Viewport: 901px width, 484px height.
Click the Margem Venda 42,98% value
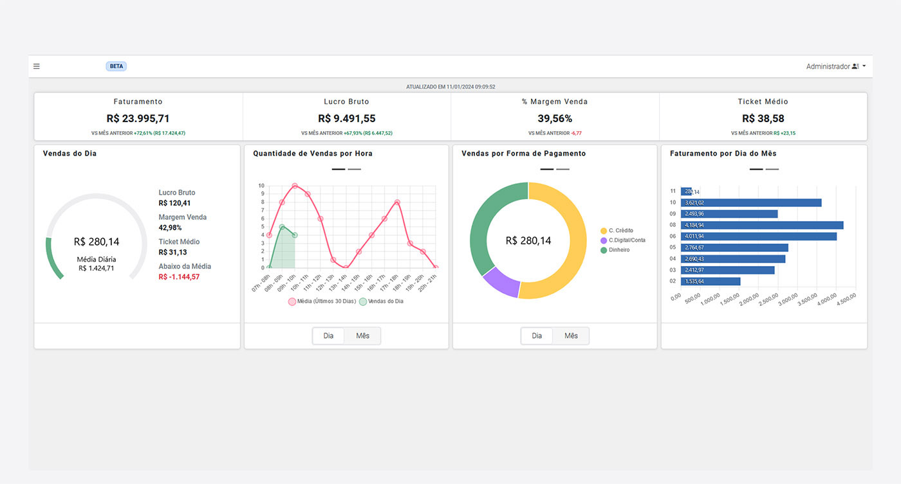[170, 228]
